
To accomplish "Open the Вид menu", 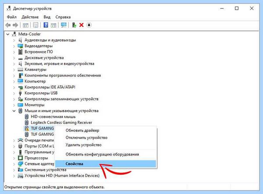I will (x=47, y=17).
